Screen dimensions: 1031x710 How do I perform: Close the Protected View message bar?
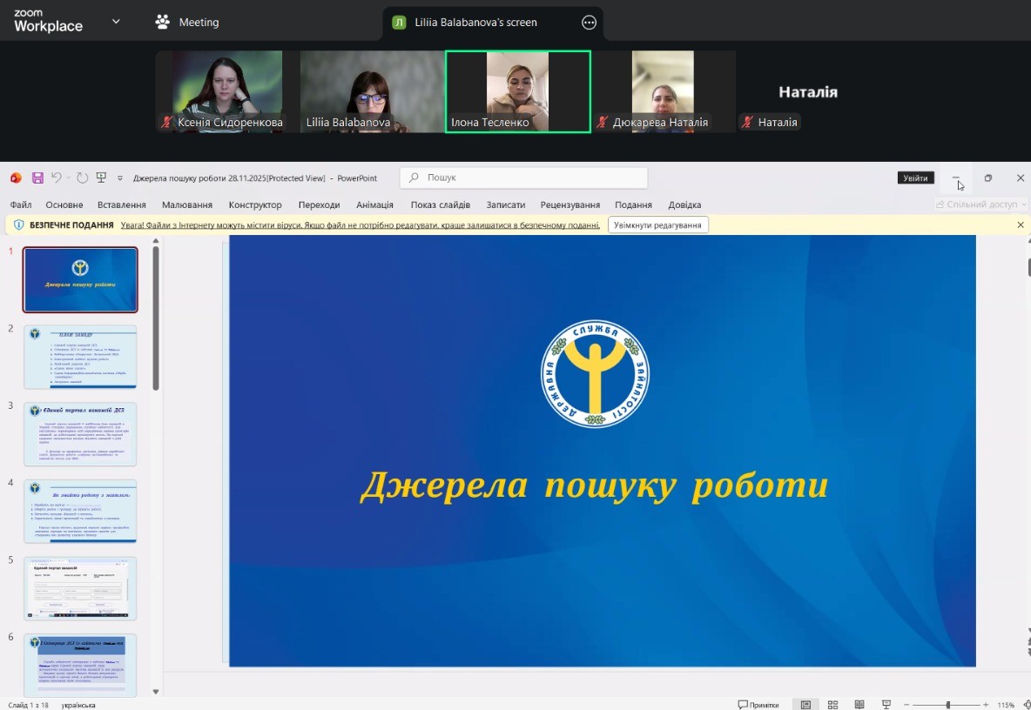pos(1020,224)
